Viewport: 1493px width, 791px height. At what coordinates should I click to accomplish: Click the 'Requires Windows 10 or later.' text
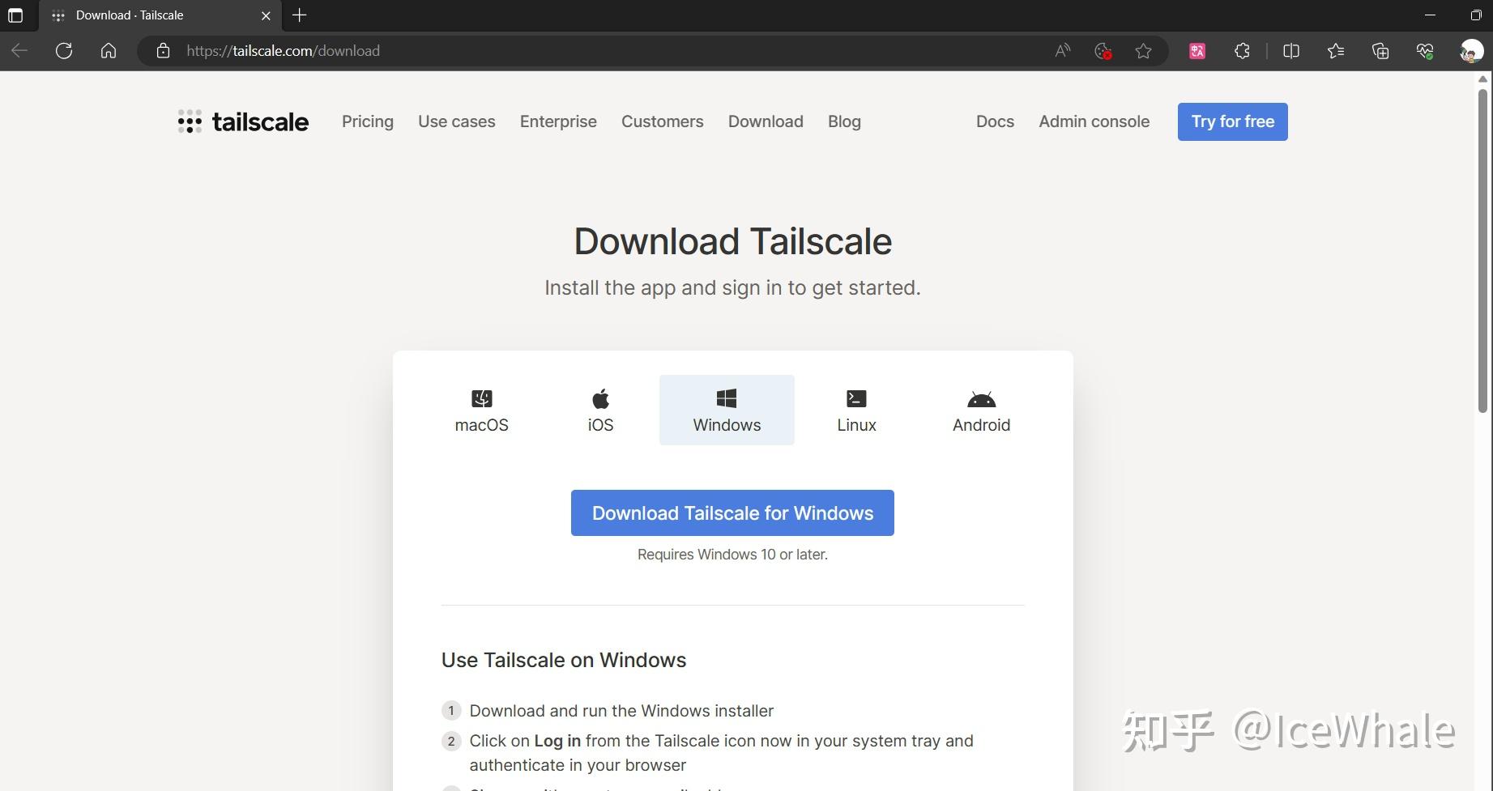[732, 555]
